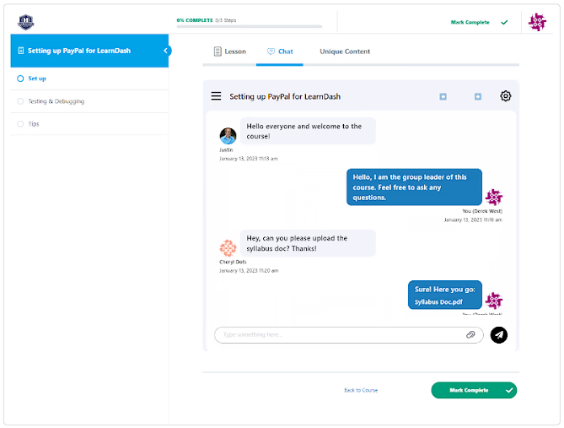Select the Set up lesson status circle
564x428 pixels.
coord(20,79)
